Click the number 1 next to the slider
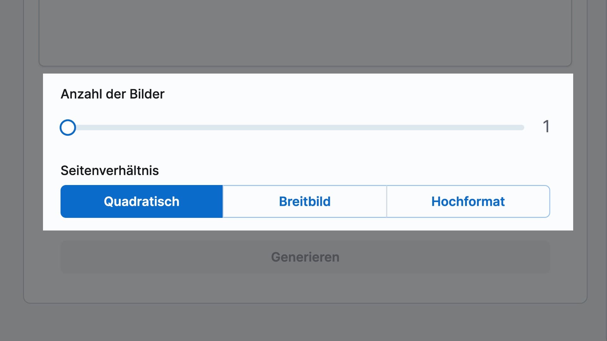 pos(546,127)
